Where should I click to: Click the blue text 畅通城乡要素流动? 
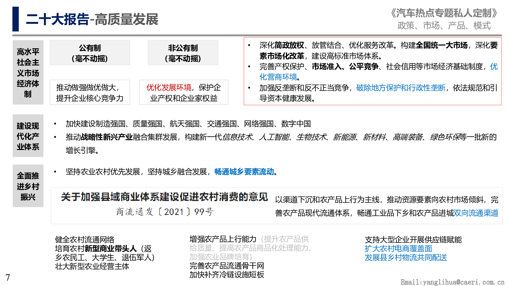coord(244,172)
